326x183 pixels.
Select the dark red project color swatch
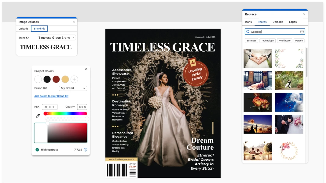56,79
